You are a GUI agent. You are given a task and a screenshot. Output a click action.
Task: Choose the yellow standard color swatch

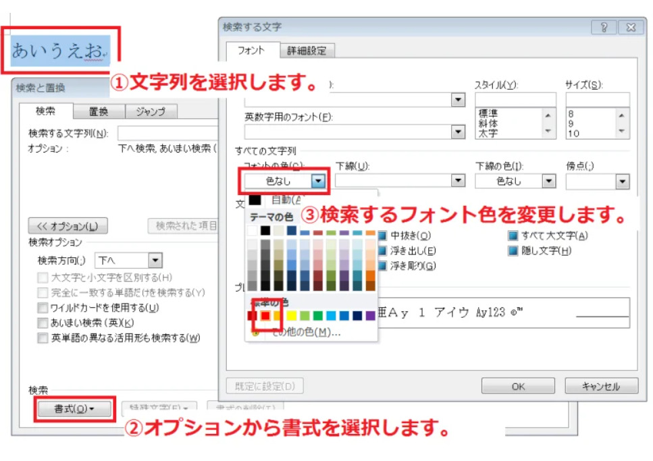click(x=292, y=315)
